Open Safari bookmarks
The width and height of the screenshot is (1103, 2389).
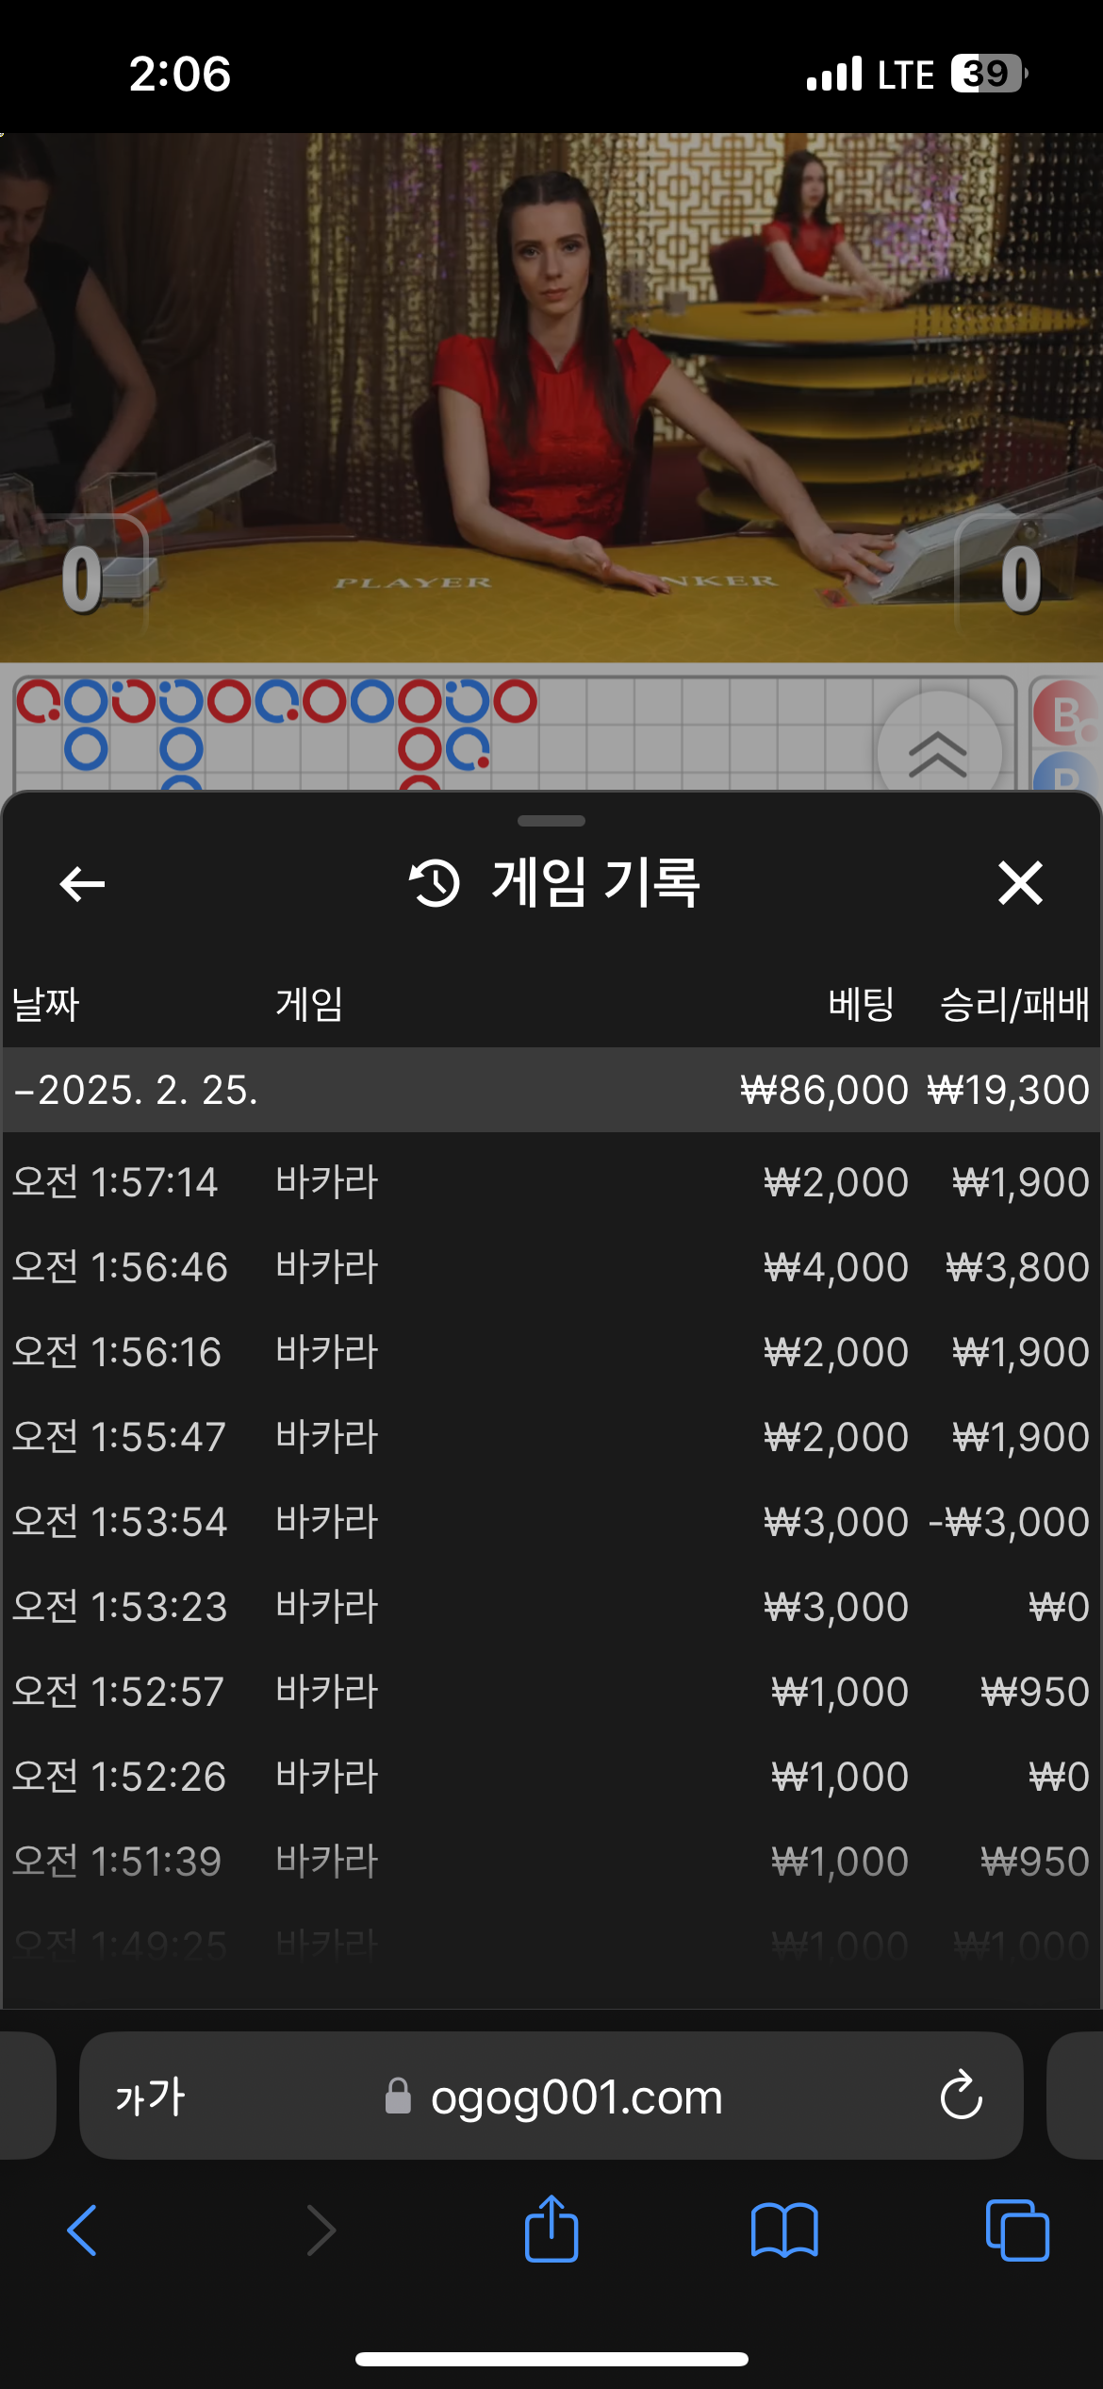click(784, 2230)
